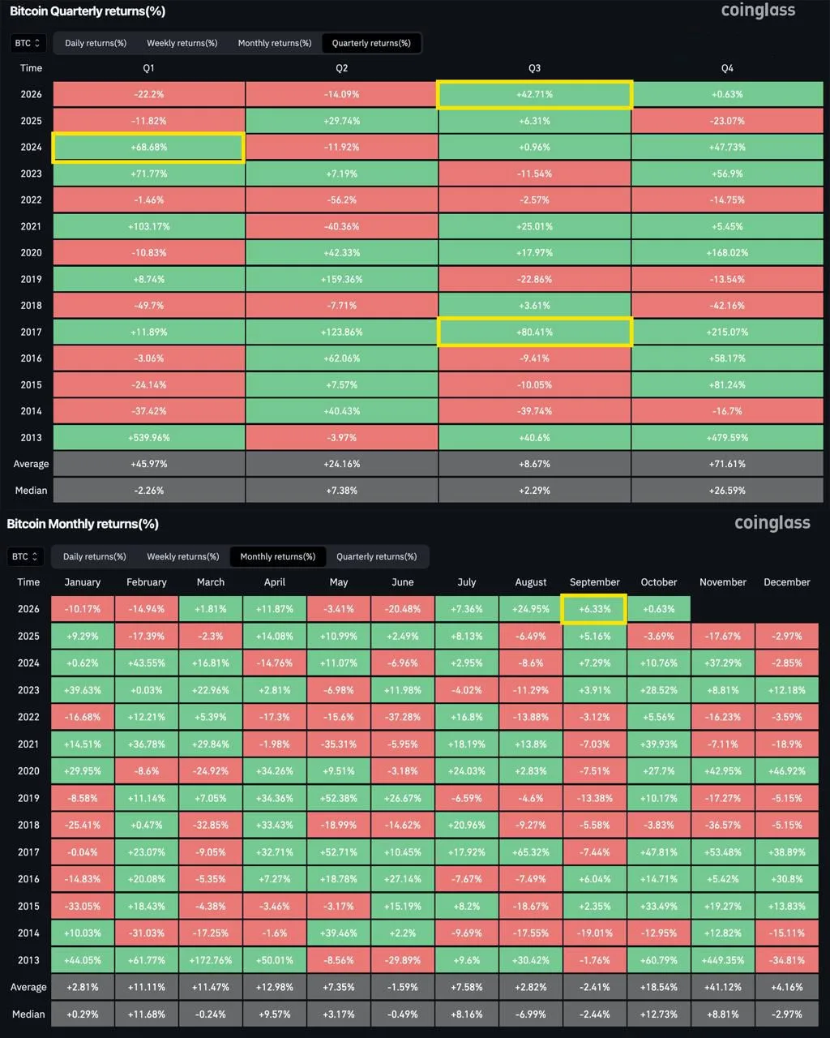Viewport: 830px width, 1038px height.
Task: Click the January 2015 cell showing -33.05%
Action: [83, 907]
